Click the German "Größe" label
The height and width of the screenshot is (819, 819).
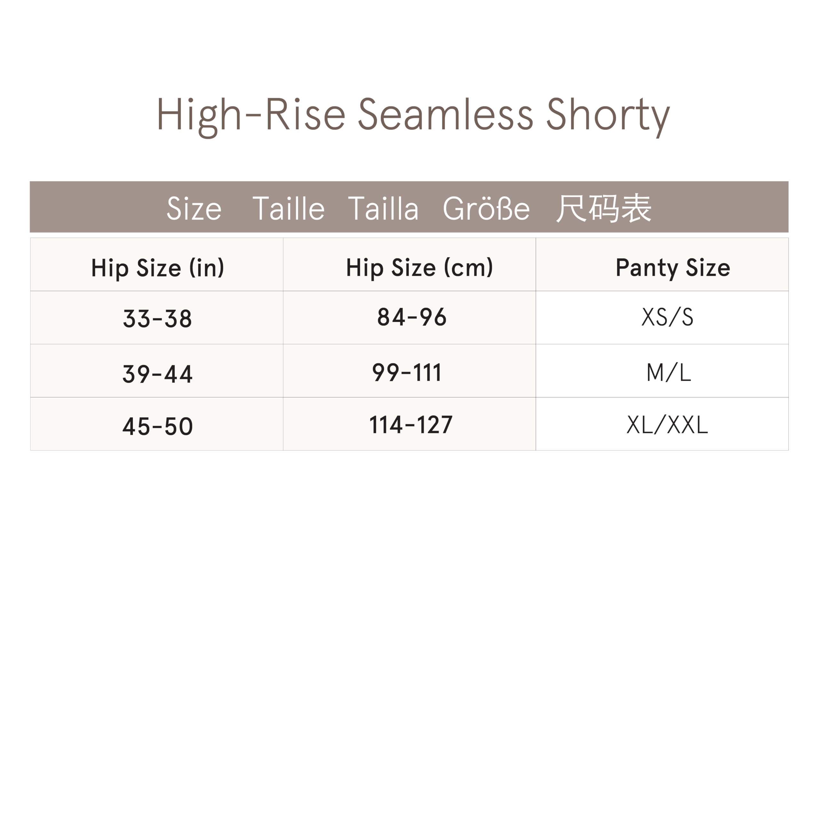(486, 209)
